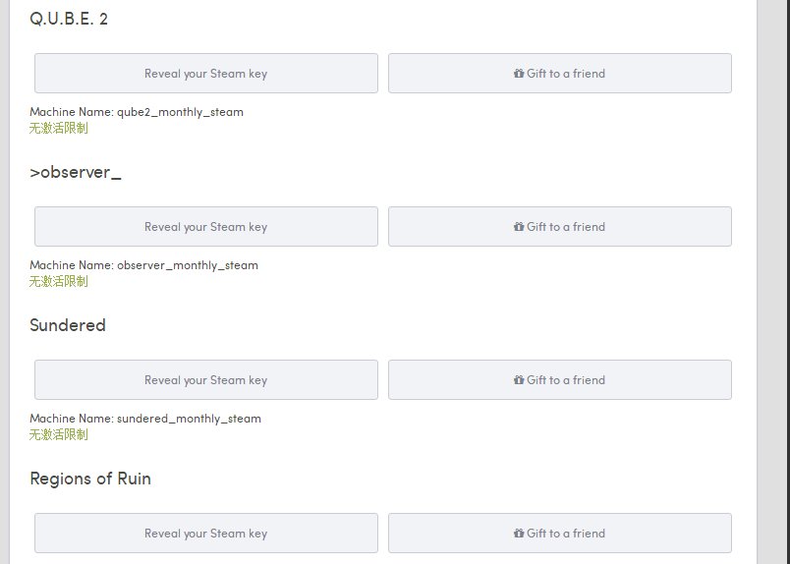
Task: Reveal the Regions of Ruin Steam key
Action: coord(205,534)
